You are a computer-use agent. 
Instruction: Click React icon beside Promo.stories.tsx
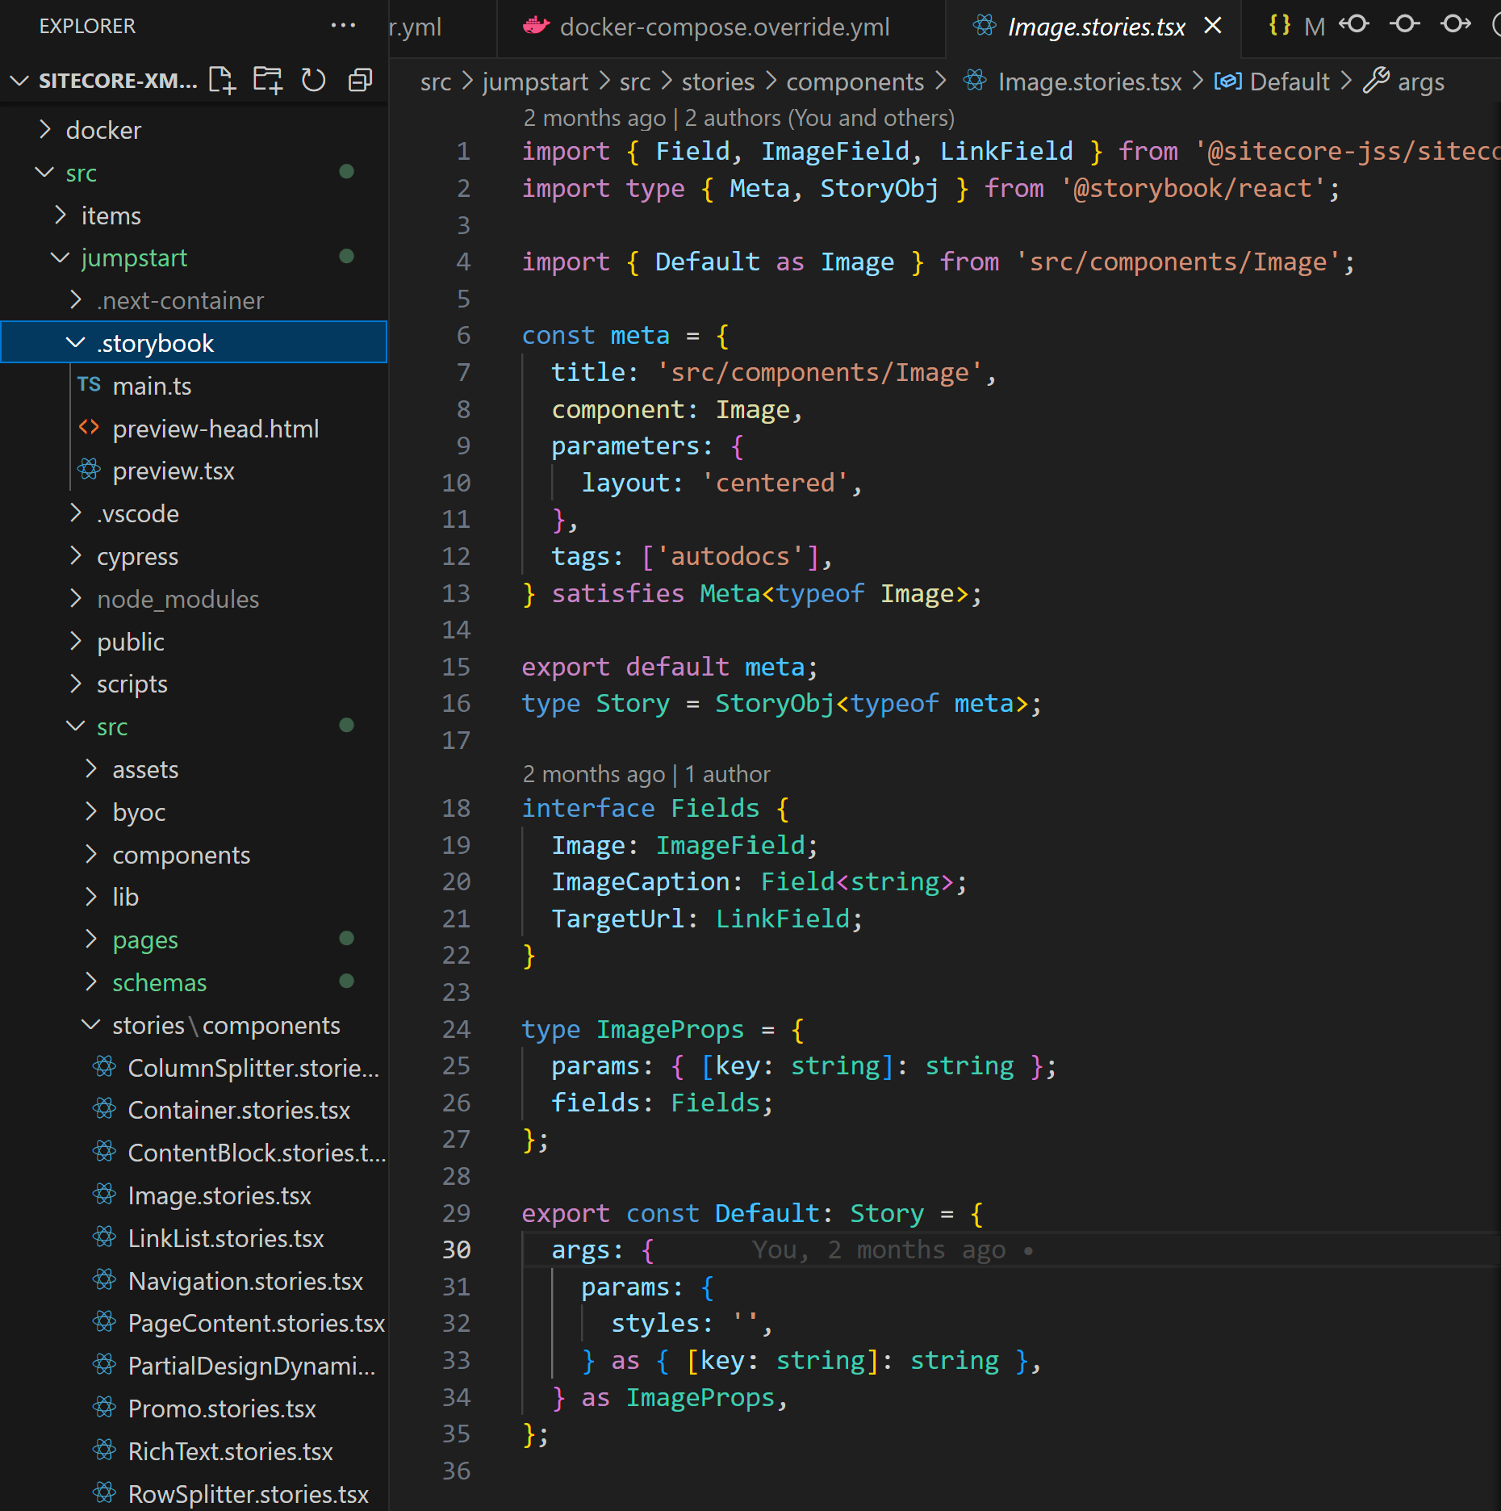click(105, 1408)
